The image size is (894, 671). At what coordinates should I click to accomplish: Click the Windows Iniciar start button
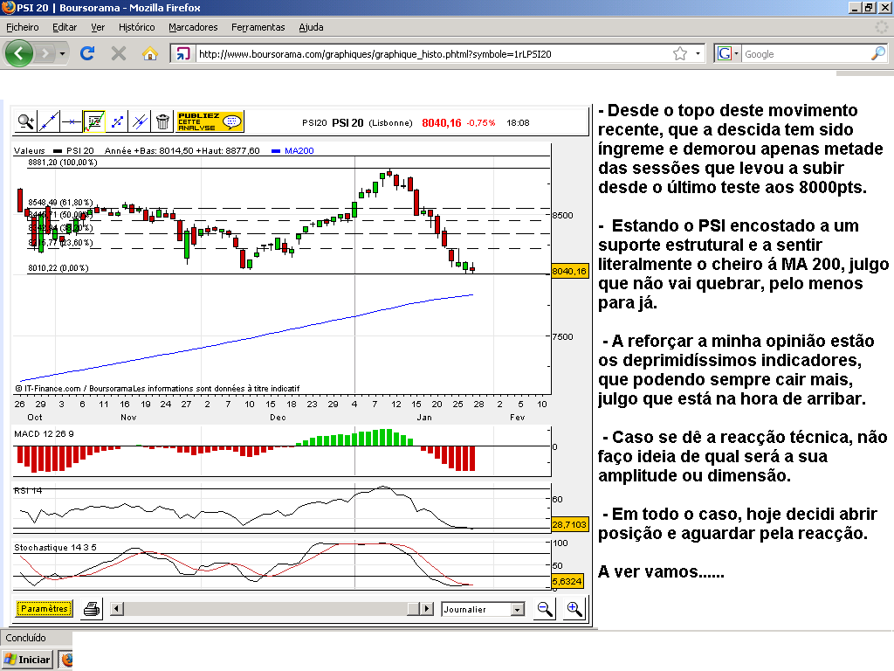tap(27, 660)
